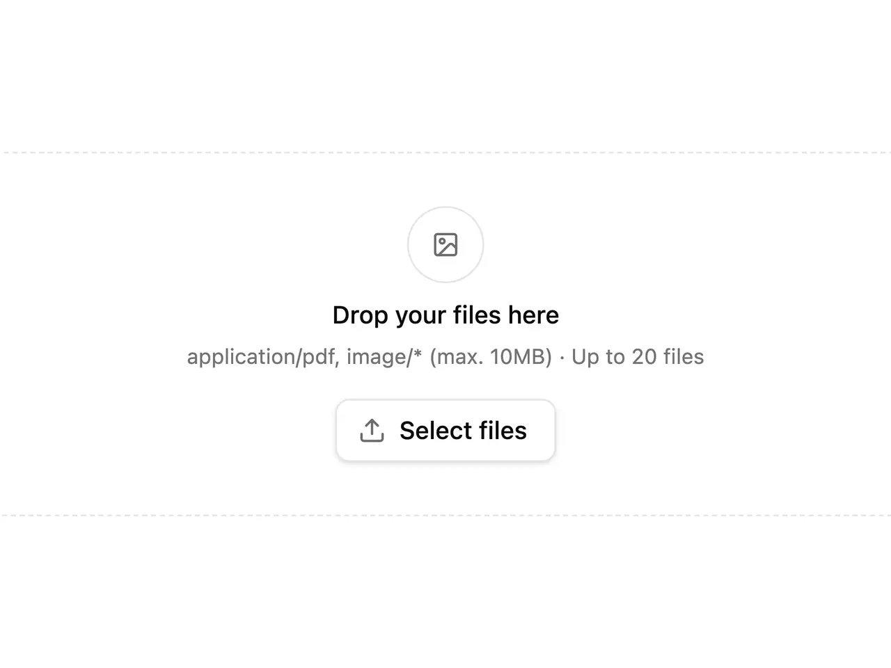Click the number "20" in the file limit
Image resolution: width=891 pixels, height=668 pixels.
point(644,356)
